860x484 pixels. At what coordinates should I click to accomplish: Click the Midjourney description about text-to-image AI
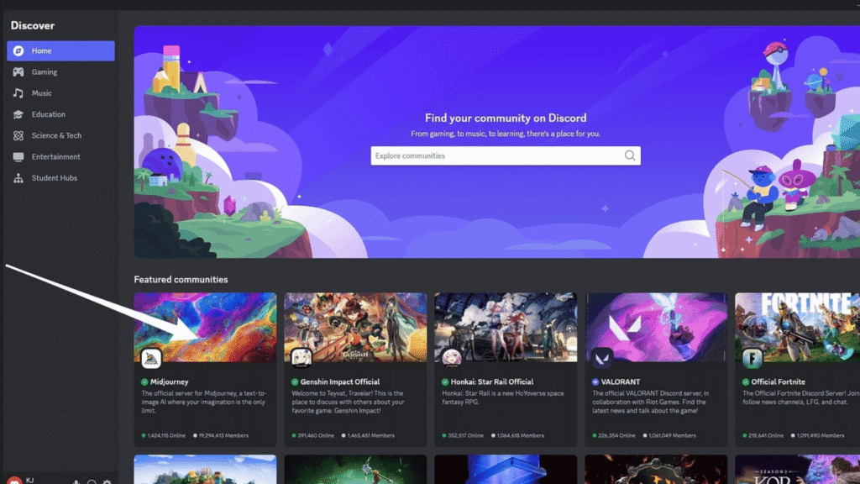click(204, 402)
